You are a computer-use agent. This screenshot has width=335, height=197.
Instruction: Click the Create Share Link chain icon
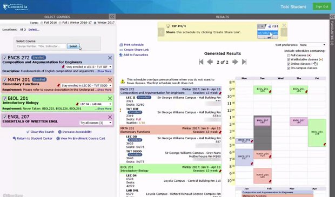[121, 50]
